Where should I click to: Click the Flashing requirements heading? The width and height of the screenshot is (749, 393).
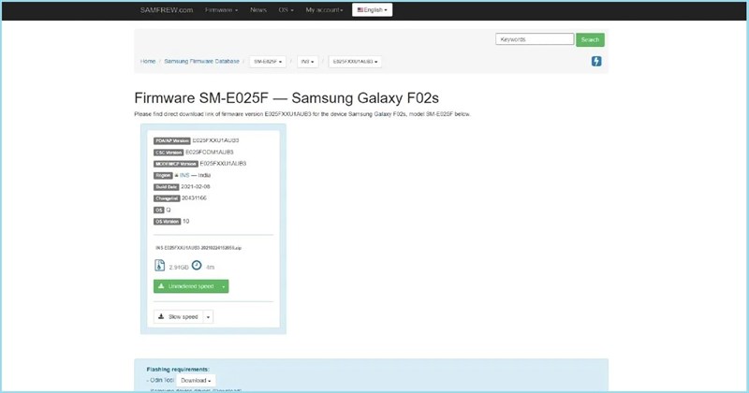click(x=178, y=369)
